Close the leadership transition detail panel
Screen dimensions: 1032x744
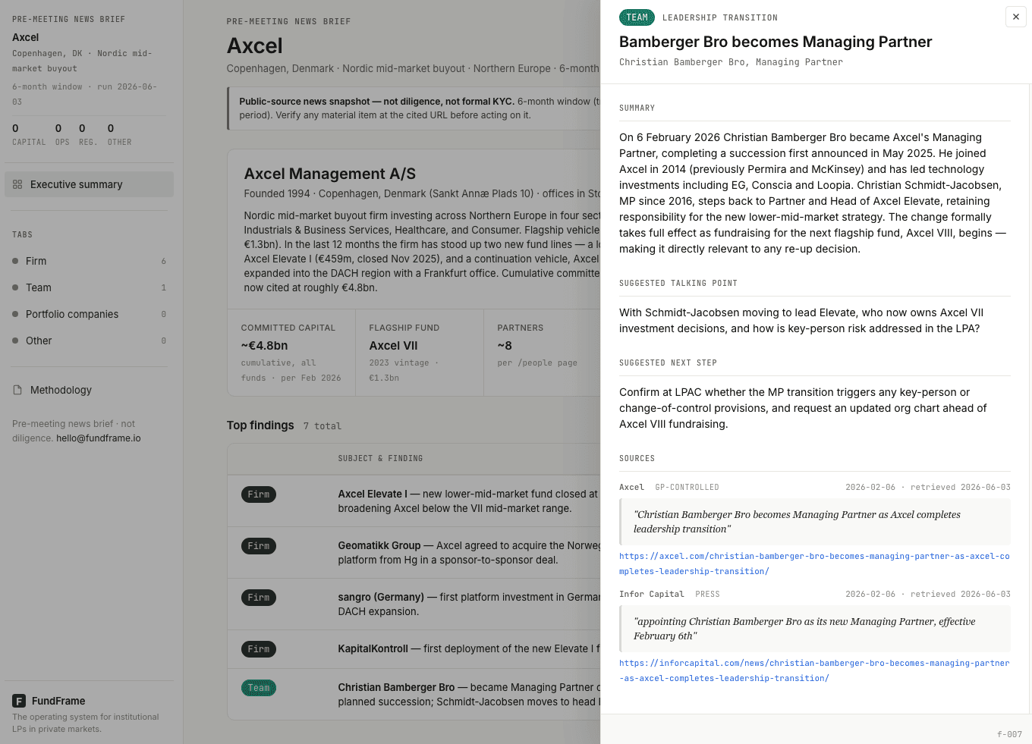1015,17
